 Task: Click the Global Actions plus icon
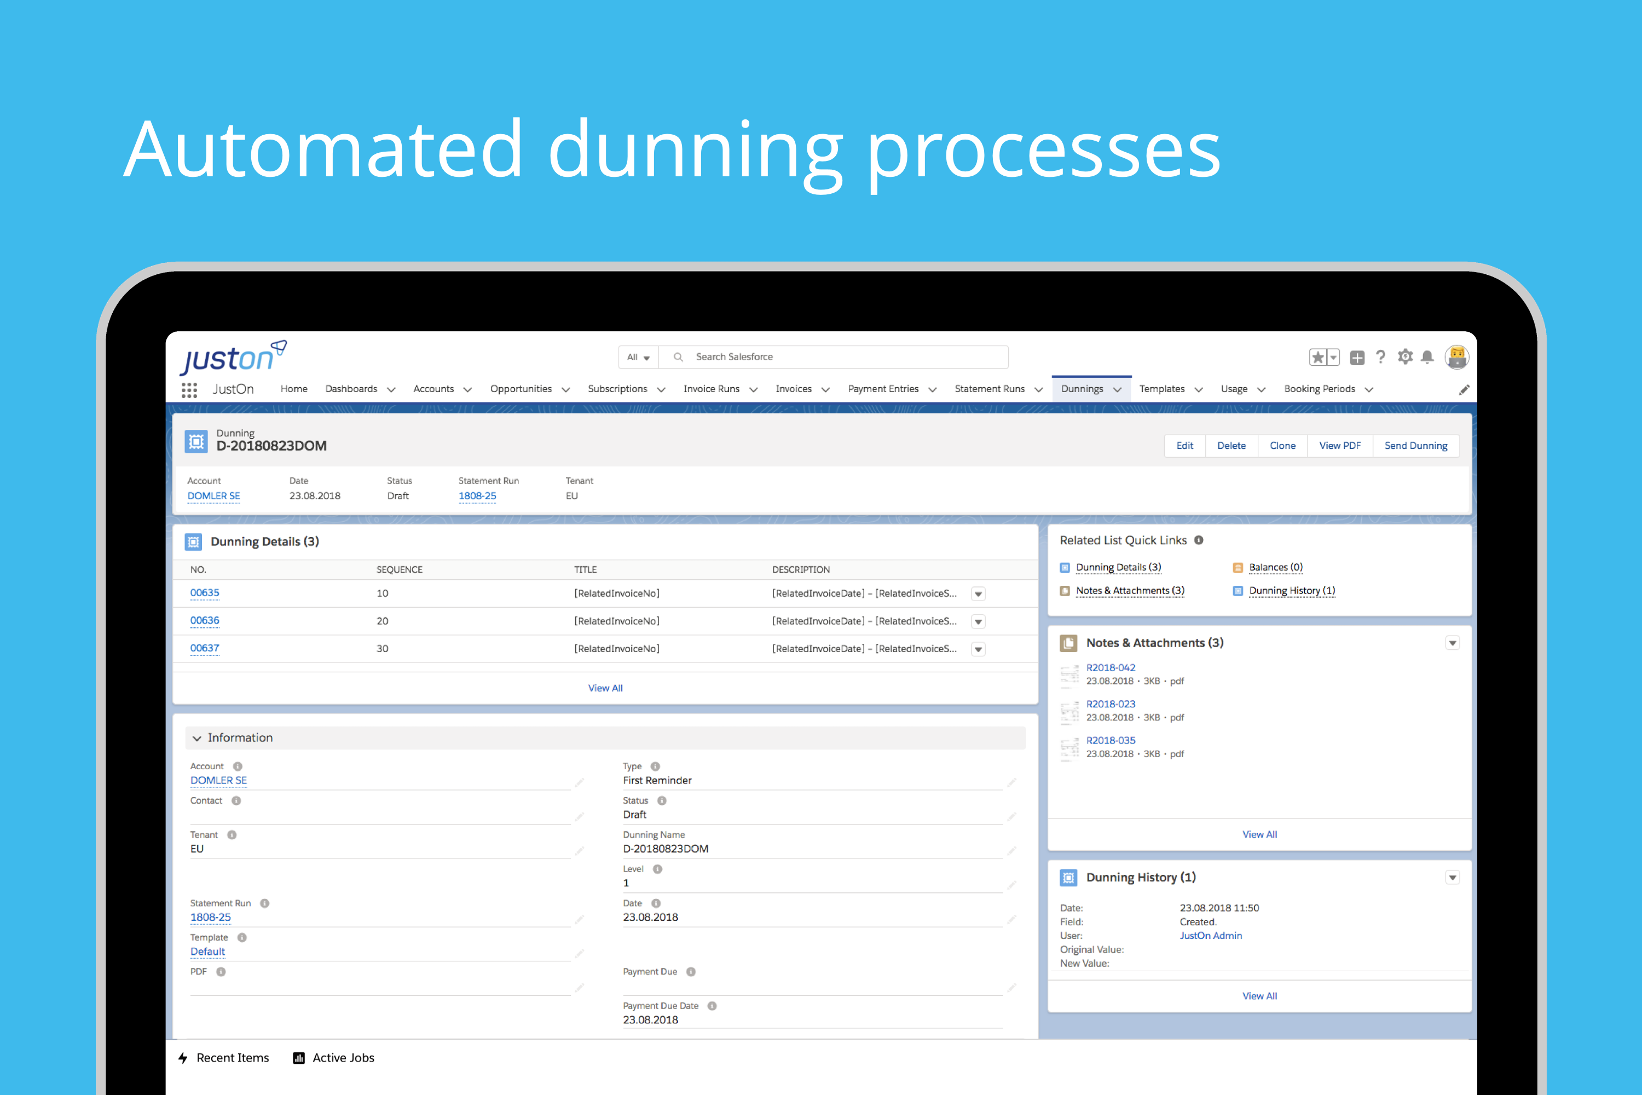1357,358
